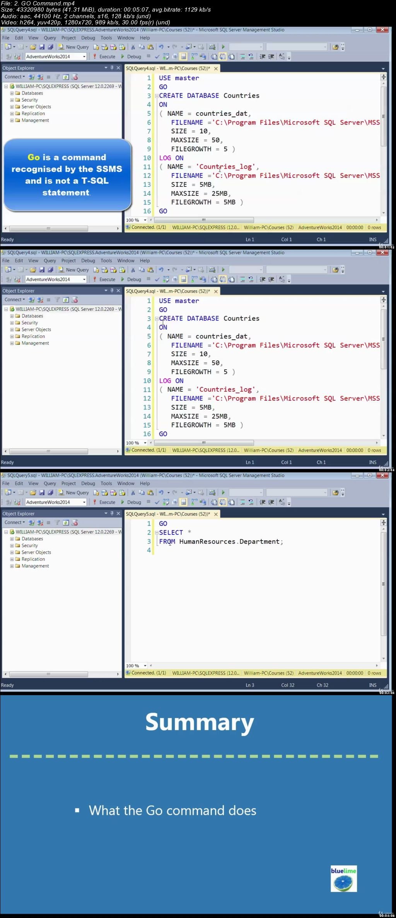Click the Save icon in top window toolbar

click(42, 47)
